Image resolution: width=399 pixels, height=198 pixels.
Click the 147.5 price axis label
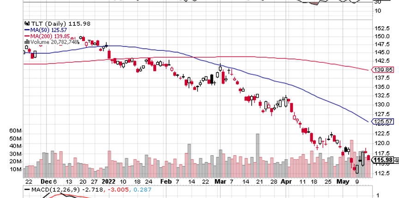(x=382, y=44)
